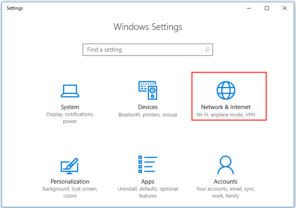Viewport: 296px width, 208px height.
Task: Click 'Your accounts, email, sync, work, family' text
Action: coord(226,192)
